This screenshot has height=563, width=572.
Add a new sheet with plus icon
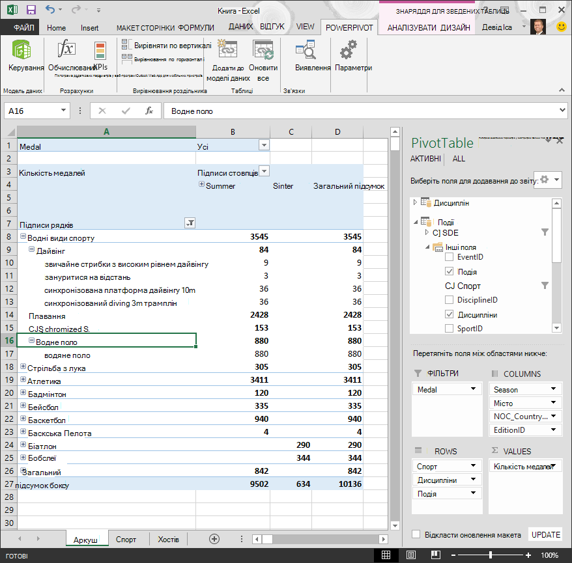(x=214, y=539)
